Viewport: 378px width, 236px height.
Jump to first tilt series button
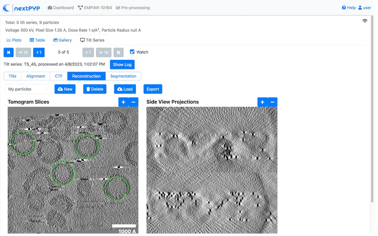(x=8, y=52)
